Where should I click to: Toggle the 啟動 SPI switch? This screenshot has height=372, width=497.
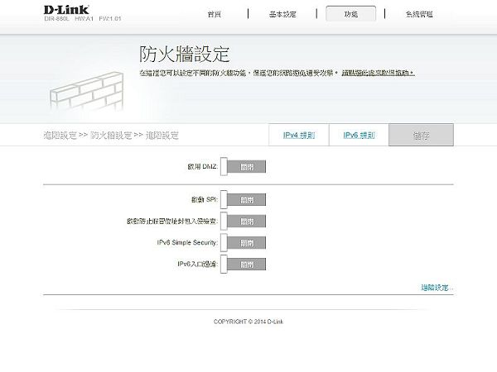point(243,199)
